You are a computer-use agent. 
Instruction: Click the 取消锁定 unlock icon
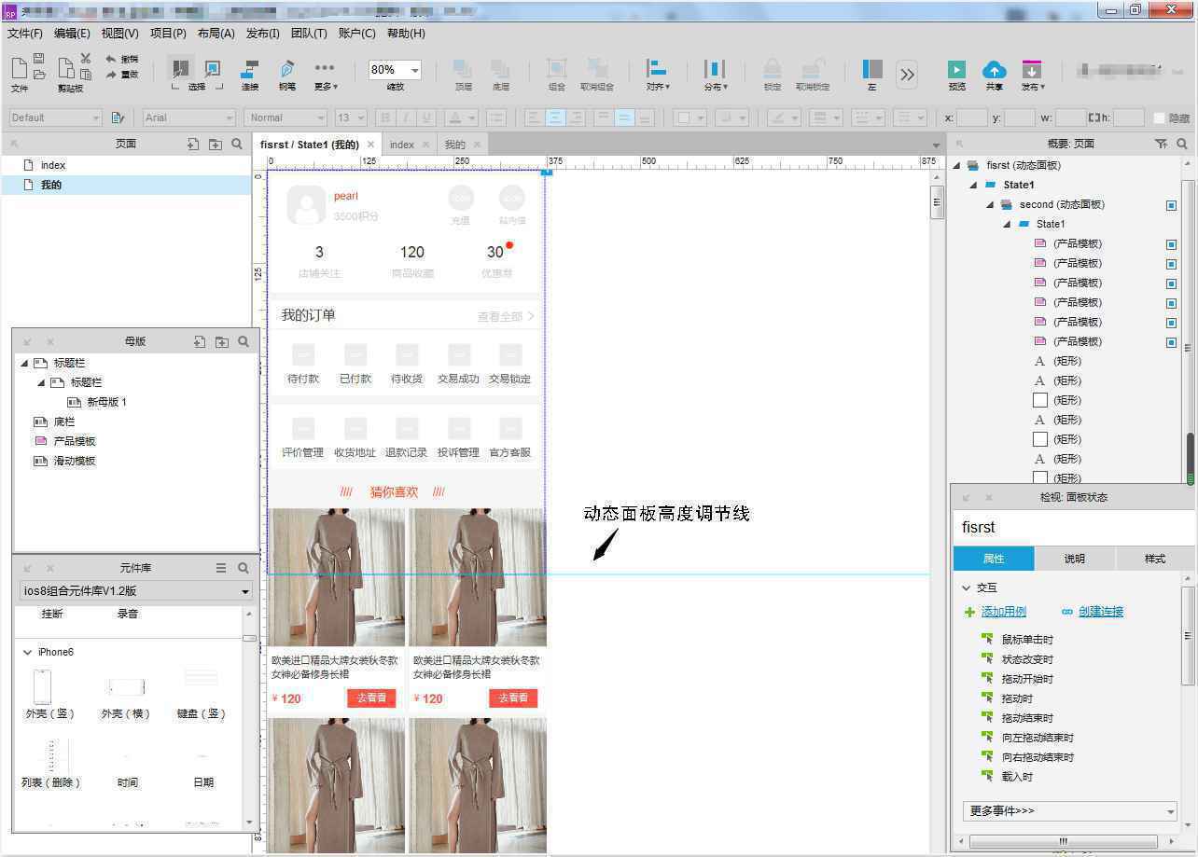[813, 69]
